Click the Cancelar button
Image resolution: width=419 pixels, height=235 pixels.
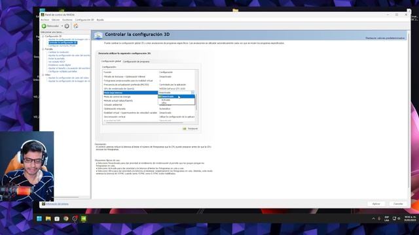coord(398,204)
